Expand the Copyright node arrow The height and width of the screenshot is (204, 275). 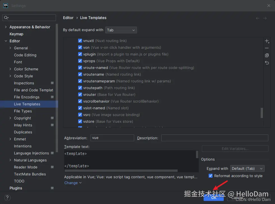pos(10,118)
